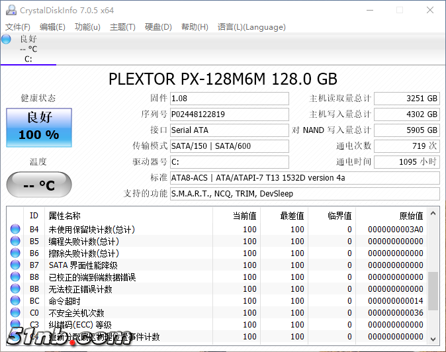Click the 临界值 column header

(332, 216)
